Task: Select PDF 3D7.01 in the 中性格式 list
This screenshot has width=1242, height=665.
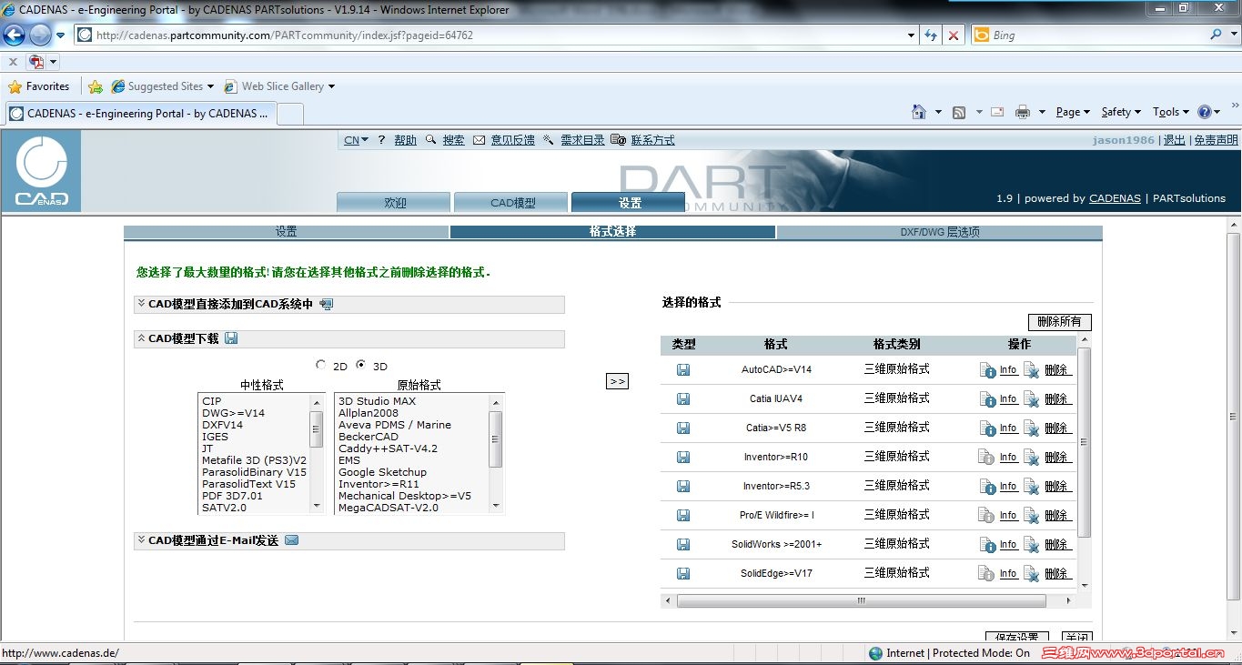Action: [232, 496]
